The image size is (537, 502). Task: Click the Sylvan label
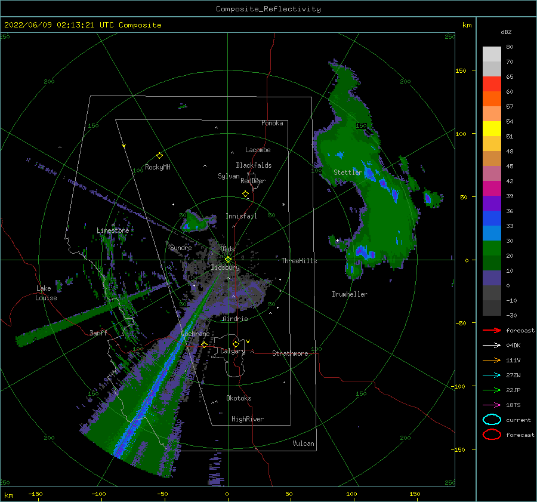coord(229,176)
